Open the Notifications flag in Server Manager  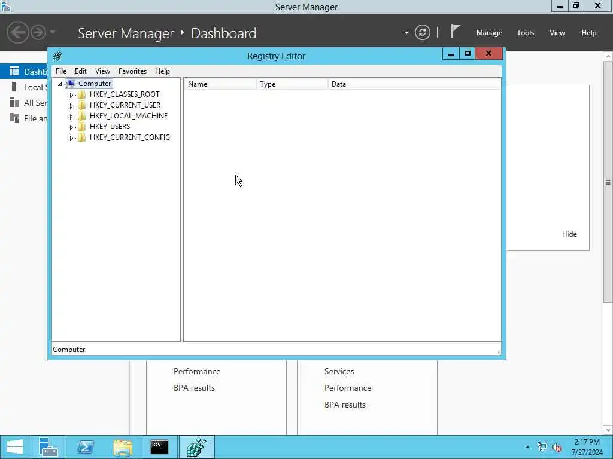click(x=455, y=31)
